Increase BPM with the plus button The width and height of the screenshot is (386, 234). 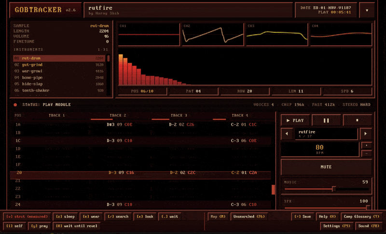pos(367,145)
